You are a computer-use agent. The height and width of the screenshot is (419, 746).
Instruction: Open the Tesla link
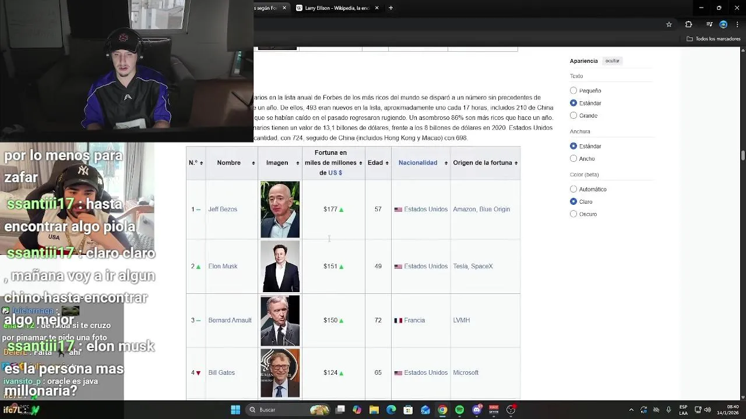[460, 267]
